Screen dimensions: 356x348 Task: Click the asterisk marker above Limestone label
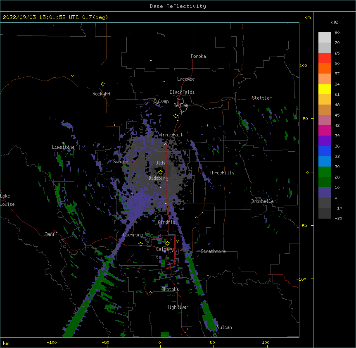(x=63, y=143)
